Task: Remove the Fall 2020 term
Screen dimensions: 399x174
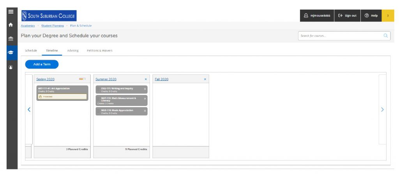Action: pos(205,79)
